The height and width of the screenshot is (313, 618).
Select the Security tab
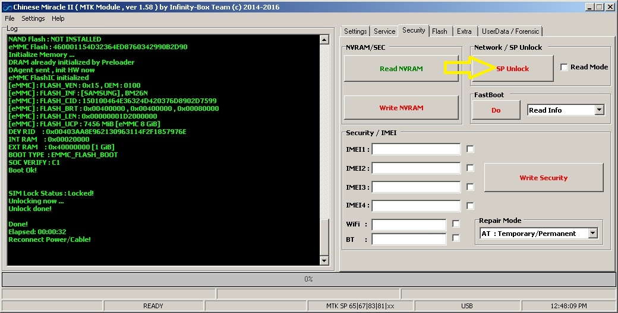[x=414, y=30]
